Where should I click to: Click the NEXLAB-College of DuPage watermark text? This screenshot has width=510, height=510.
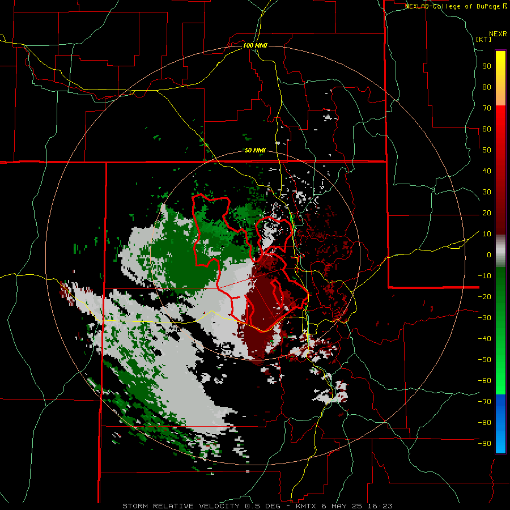pyautogui.click(x=456, y=6)
